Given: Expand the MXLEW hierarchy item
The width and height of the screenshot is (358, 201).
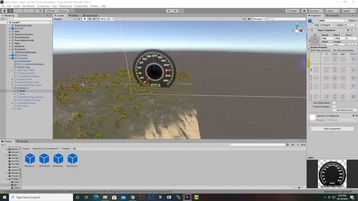Looking at the screenshot, I should [x=10, y=28].
